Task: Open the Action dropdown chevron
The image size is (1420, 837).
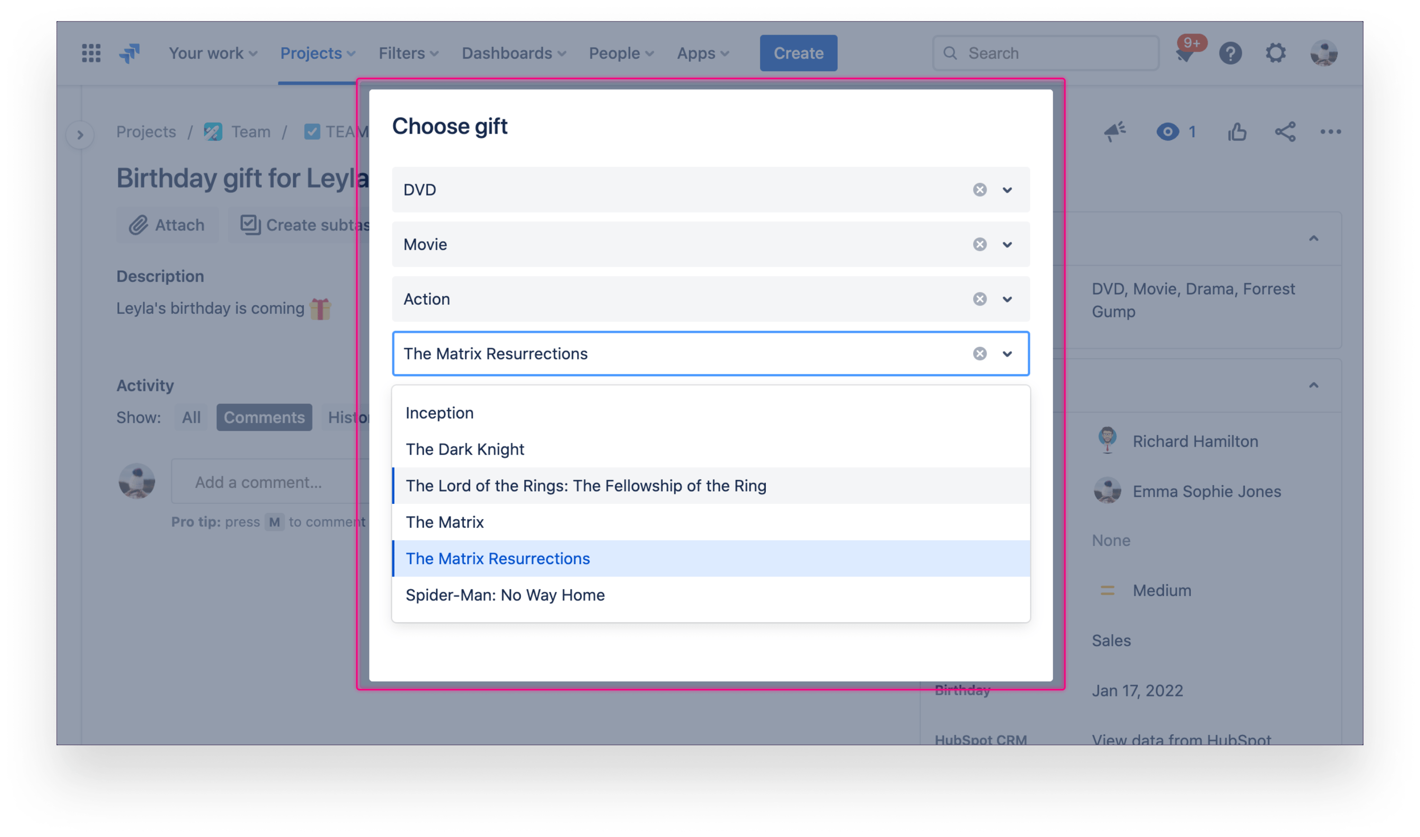Action: tap(1007, 300)
